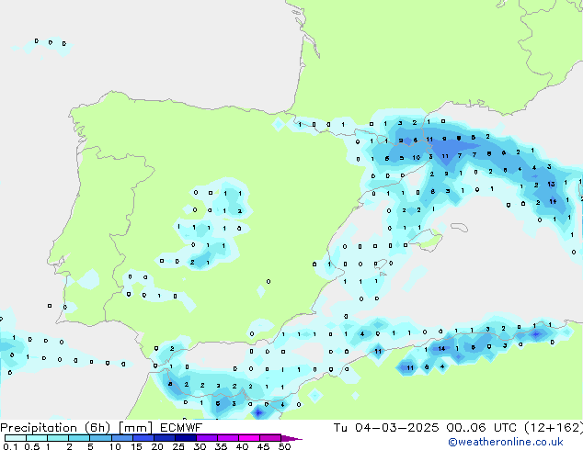Click the '15' legend label

coord(136,446)
